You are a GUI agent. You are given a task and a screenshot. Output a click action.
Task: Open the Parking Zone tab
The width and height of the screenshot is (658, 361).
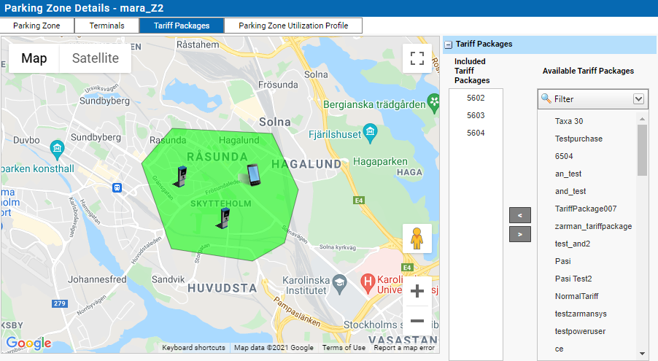pos(37,26)
